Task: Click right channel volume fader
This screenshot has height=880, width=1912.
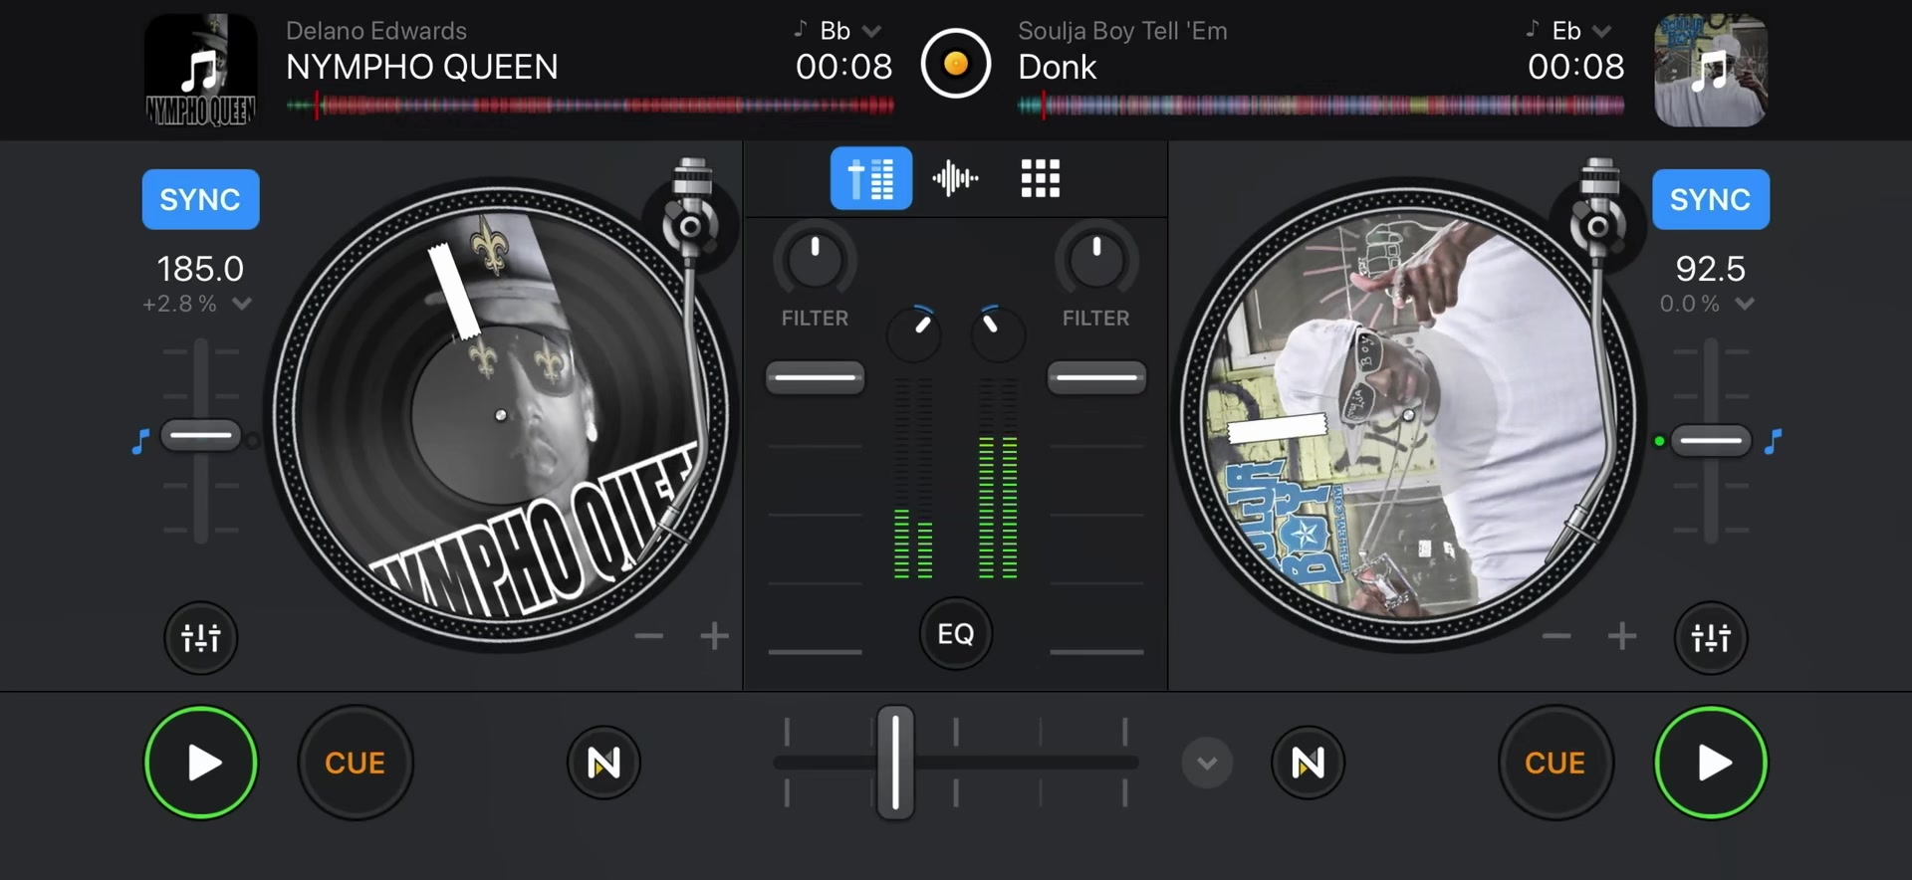Action: (x=1096, y=378)
